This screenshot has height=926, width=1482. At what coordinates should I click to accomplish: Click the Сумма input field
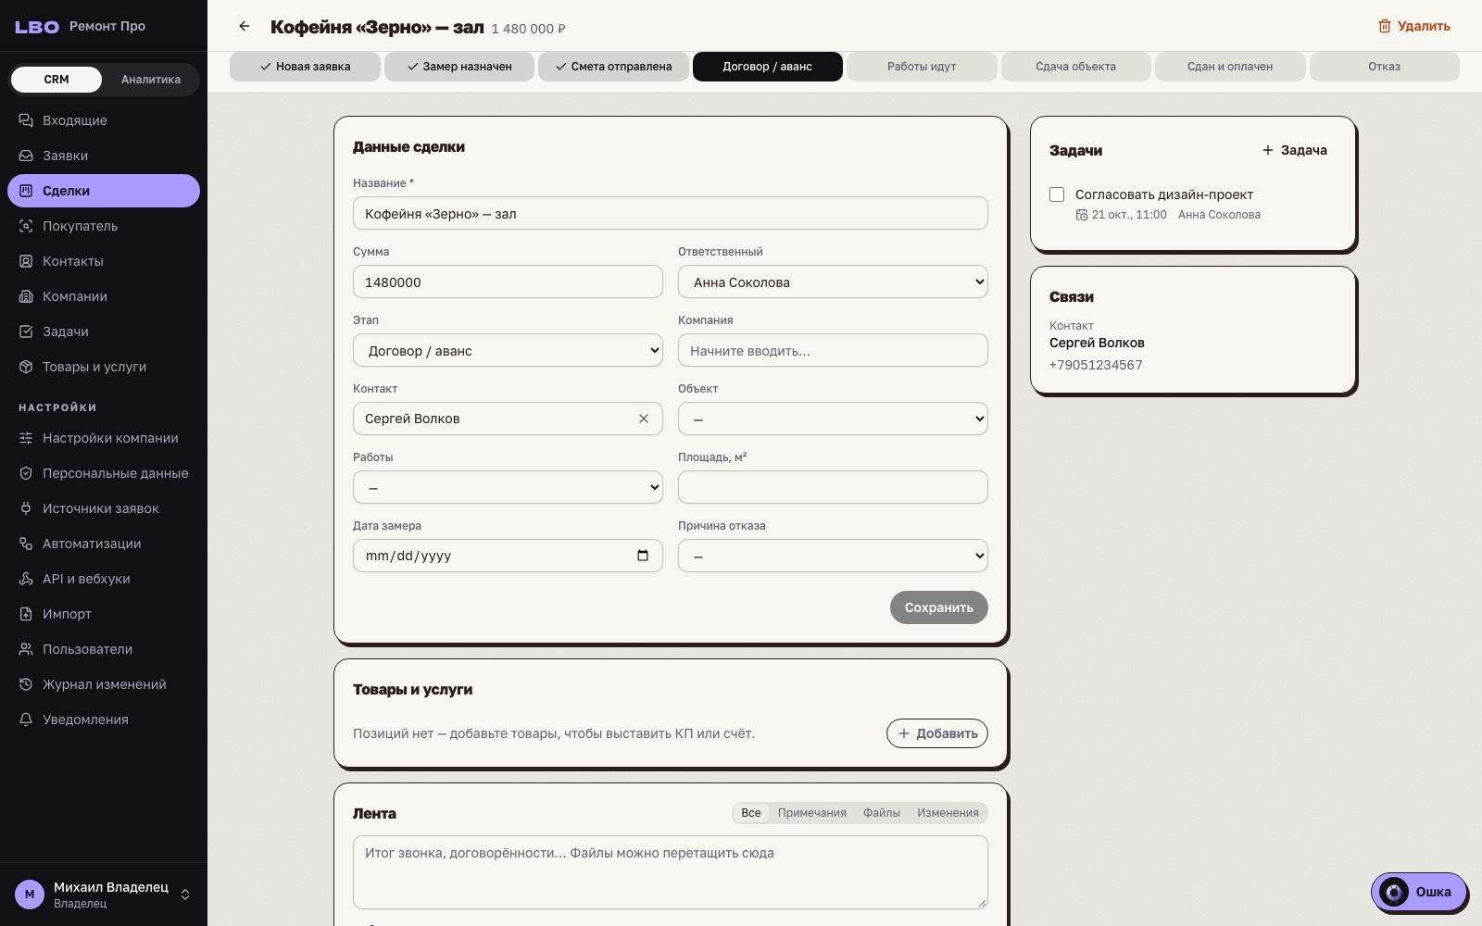508,282
